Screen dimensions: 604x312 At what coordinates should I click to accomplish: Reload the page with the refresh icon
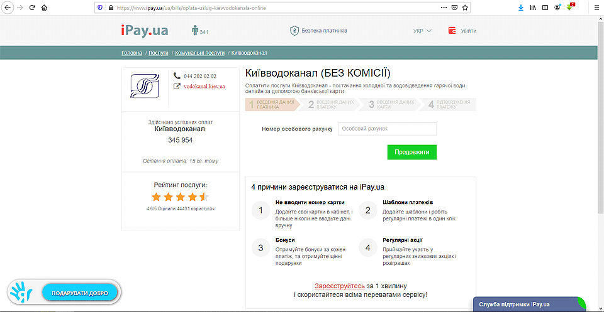(x=32, y=8)
